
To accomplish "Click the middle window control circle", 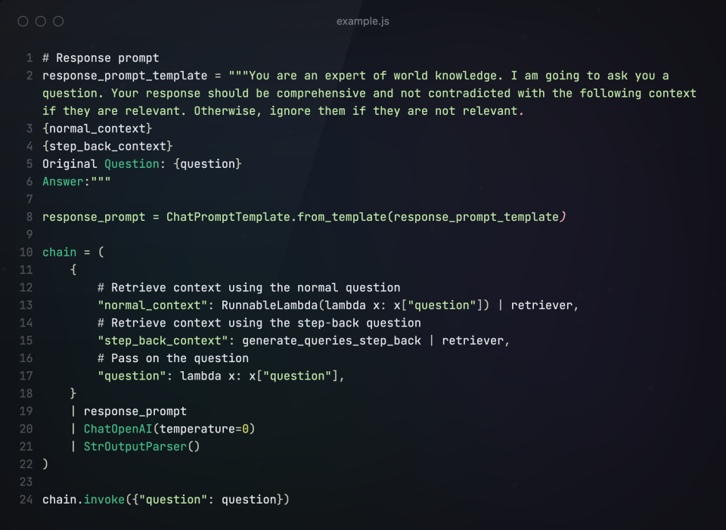I will [x=41, y=21].
